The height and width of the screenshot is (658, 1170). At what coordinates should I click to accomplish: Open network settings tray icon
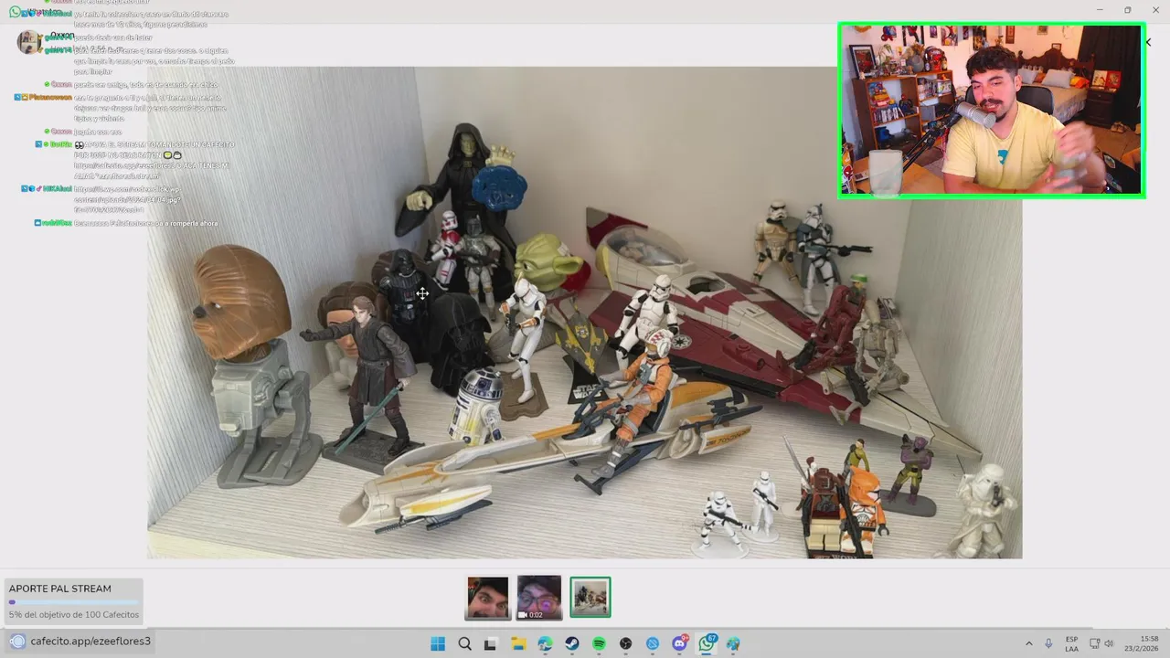pos(1095,644)
